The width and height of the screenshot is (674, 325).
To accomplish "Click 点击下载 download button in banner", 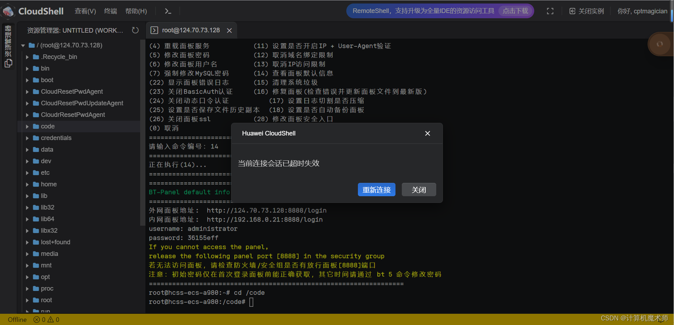I will coord(515,11).
